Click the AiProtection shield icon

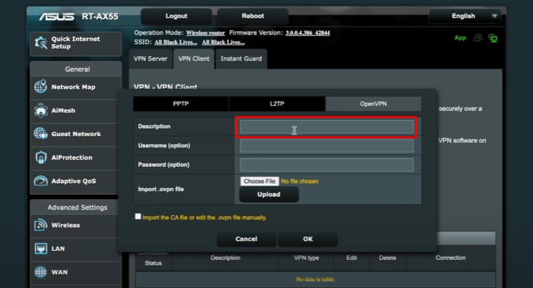tap(41, 158)
